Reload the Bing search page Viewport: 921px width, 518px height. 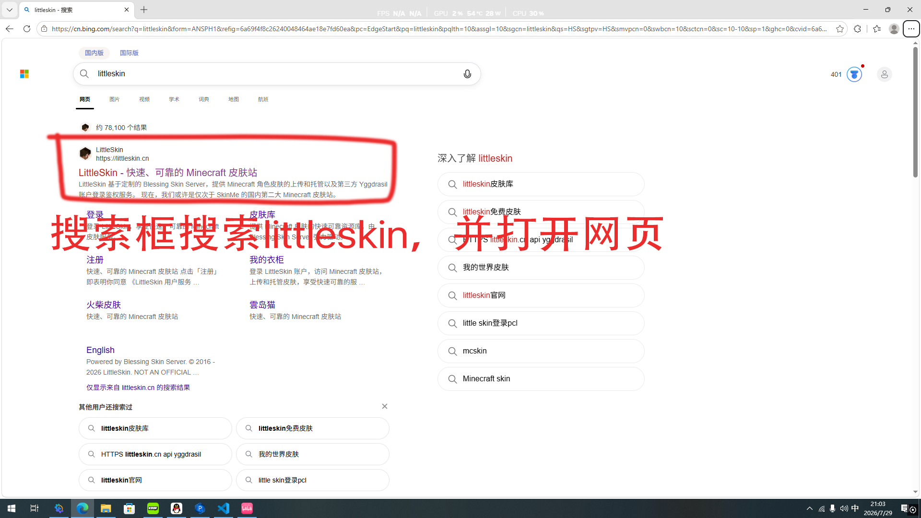pyautogui.click(x=27, y=29)
